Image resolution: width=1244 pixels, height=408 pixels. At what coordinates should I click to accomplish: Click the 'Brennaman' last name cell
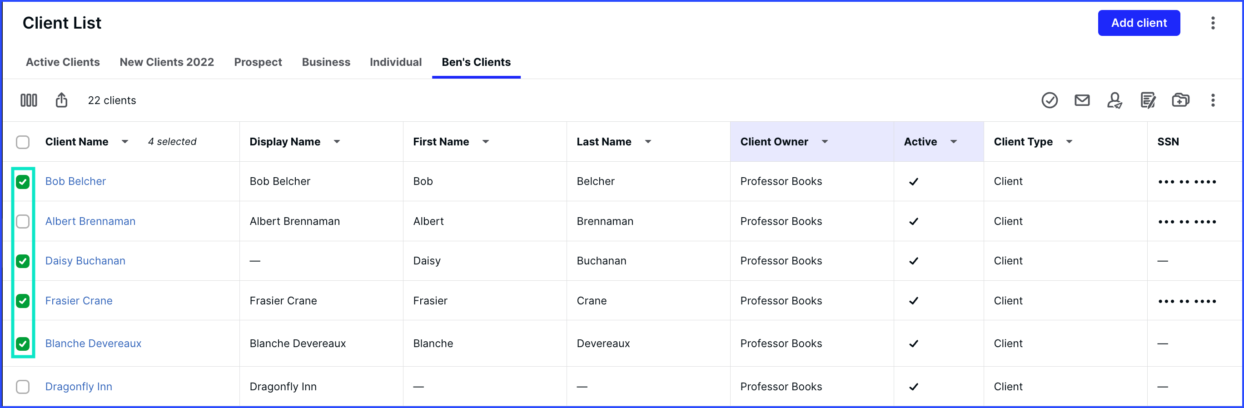(x=605, y=222)
